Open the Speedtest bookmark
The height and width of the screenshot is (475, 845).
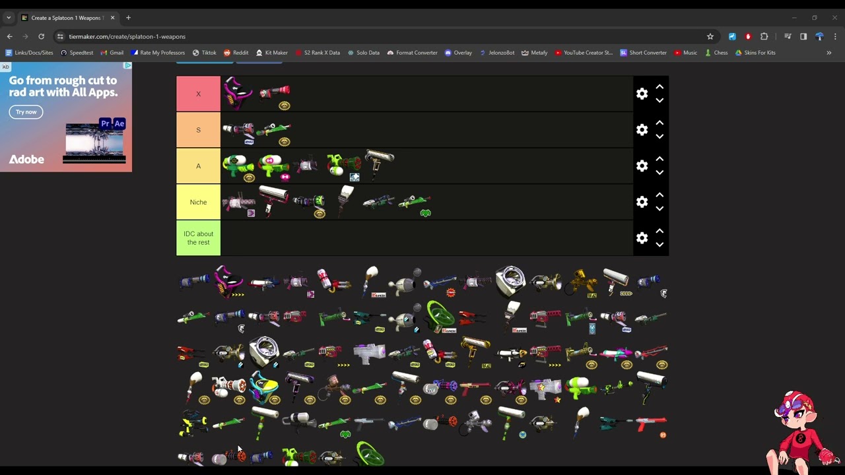tap(77, 53)
